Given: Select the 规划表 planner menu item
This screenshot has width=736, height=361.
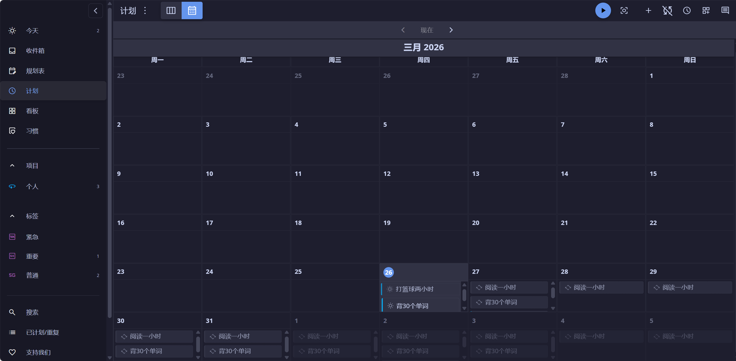Looking at the screenshot, I should (35, 71).
